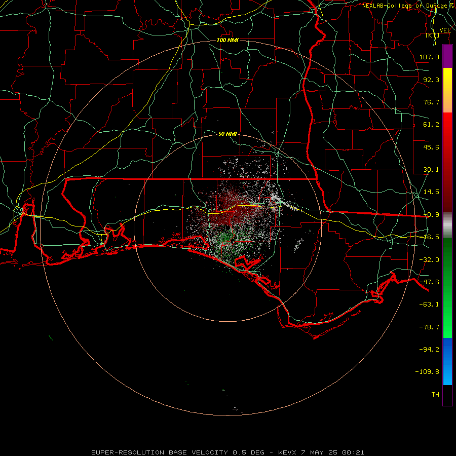
Task: Click the yellow-orange segment of the color bar
Action: 447,90
